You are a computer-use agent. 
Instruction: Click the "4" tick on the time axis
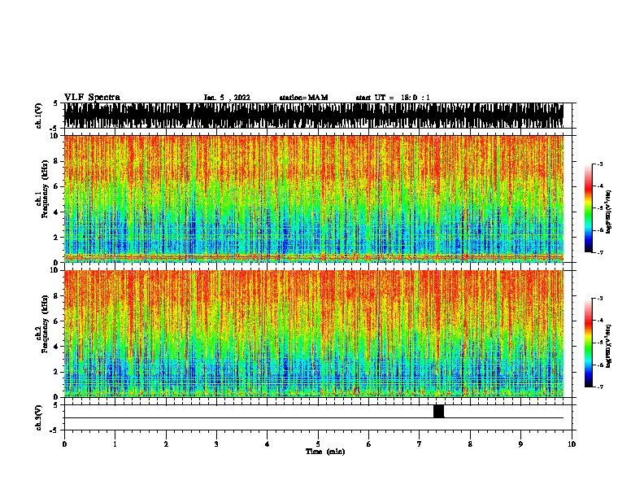(268, 444)
